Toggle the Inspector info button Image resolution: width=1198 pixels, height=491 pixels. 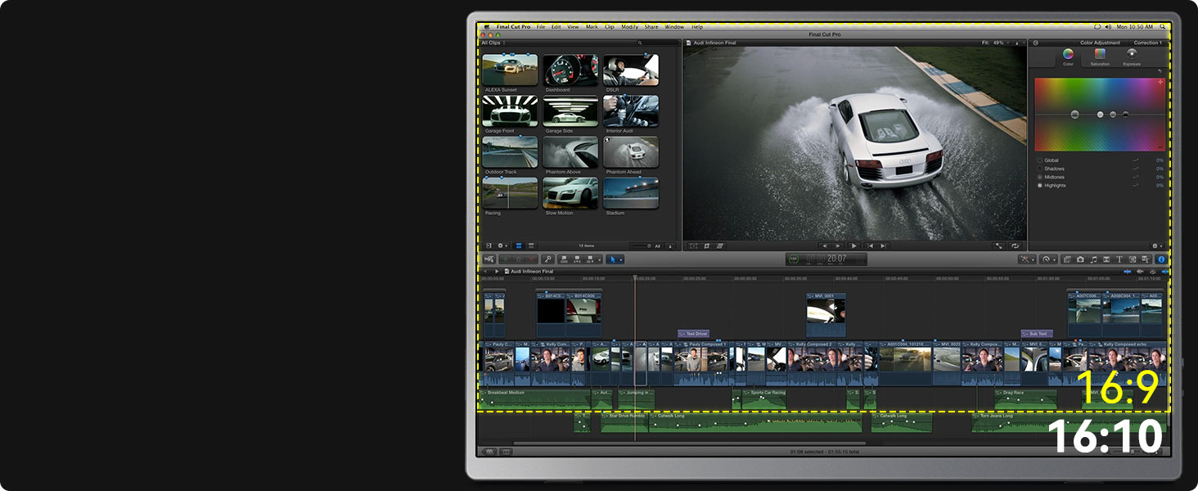tap(1160, 259)
